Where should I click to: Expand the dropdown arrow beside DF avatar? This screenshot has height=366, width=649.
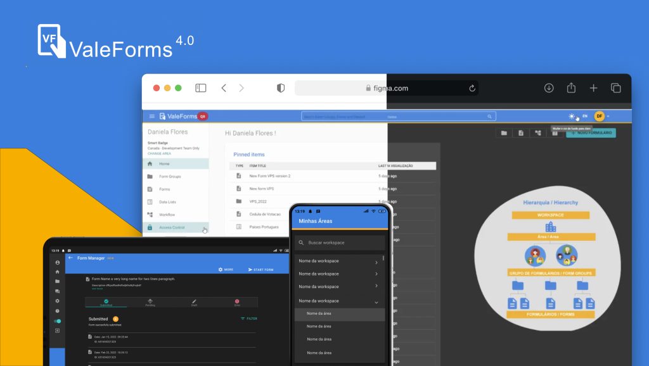pos(608,117)
